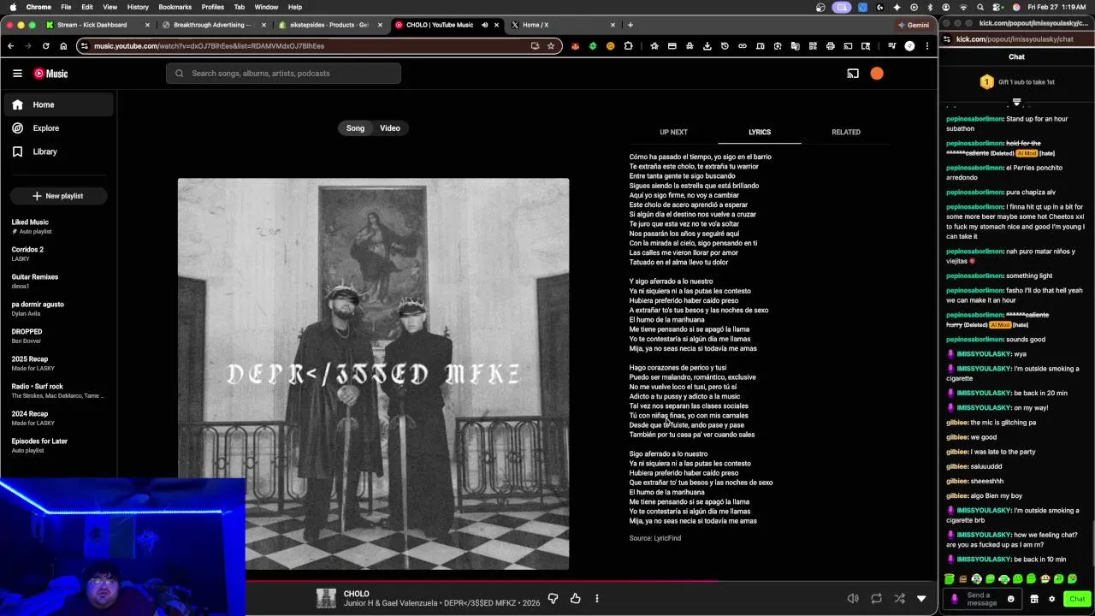Open the Chrome downloads icon
Image resolution: width=1095 pixels, height=616 pixels.
click(707, 46)
